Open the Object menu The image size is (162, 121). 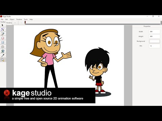pyautogui.click(x=12, y=19)
